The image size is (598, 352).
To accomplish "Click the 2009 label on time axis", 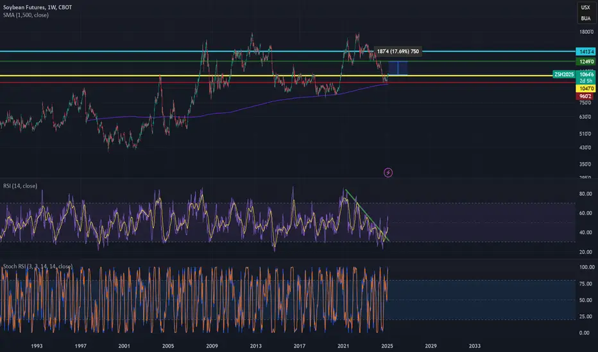I will (212, 346).
